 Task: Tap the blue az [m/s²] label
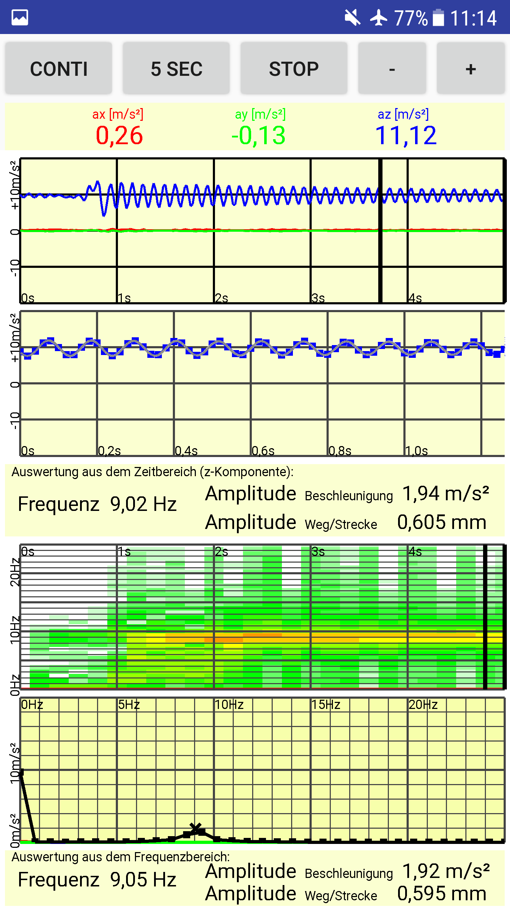(x=403, y=114)
